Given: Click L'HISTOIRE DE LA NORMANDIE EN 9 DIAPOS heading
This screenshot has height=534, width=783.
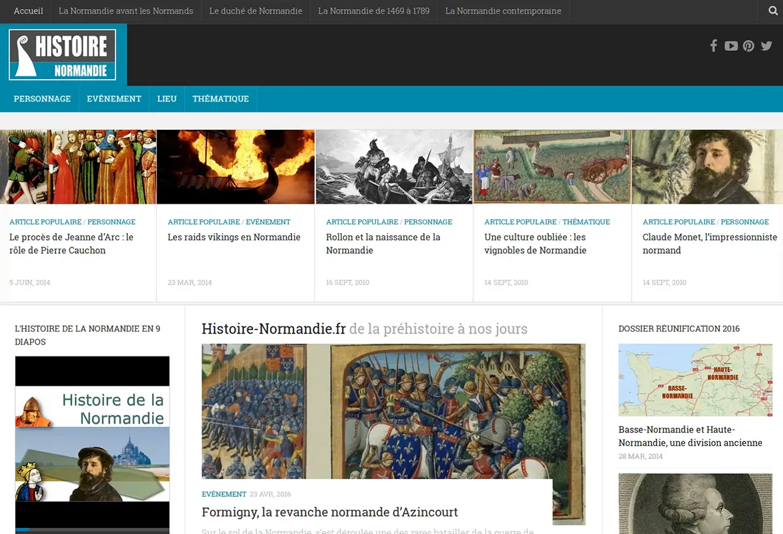Looking at the screenshot, I should (87, 336).
